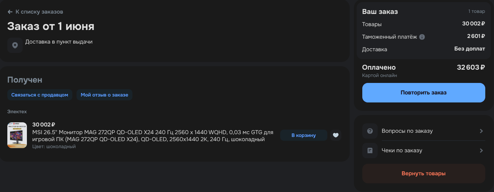
Task: Expand the Чеки по заказу chevron
Action: click(x=481, y=151)
